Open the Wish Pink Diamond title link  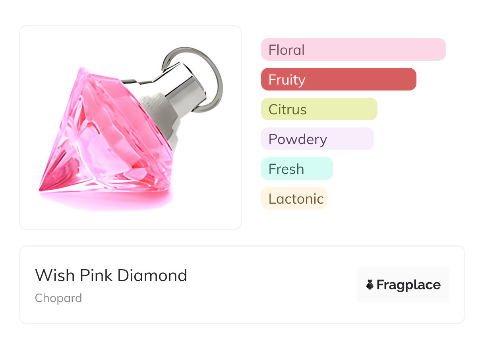111,275
